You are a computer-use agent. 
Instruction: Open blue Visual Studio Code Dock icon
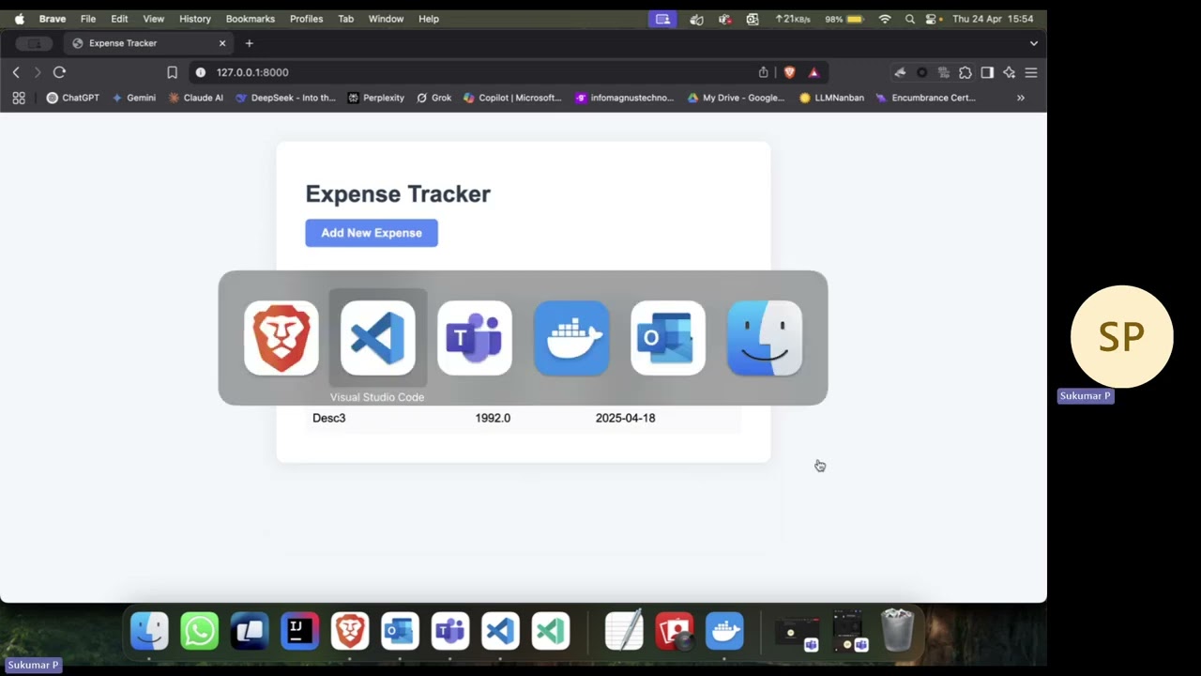500,631
